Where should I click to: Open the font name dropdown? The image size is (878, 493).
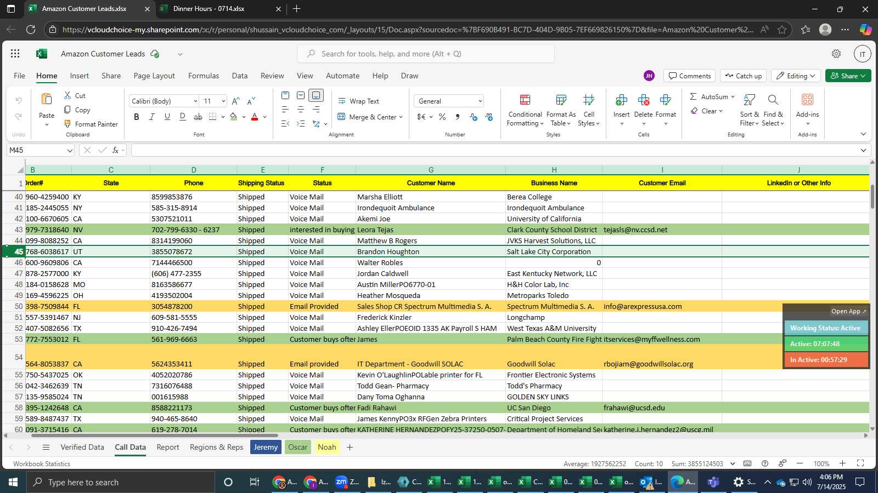195,101
